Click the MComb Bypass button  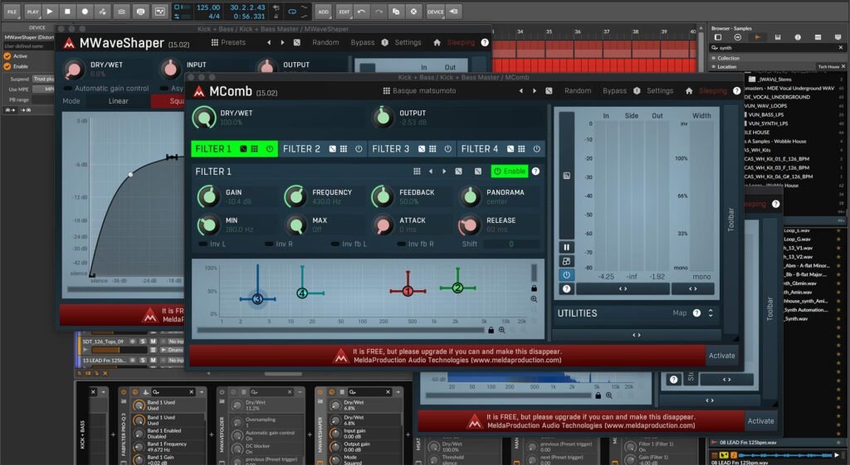tap(614, 91)
